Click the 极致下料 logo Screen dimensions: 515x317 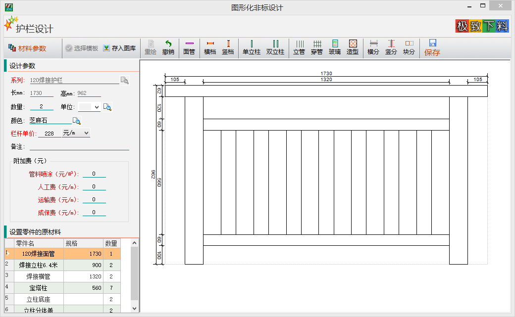coord(482,26)
